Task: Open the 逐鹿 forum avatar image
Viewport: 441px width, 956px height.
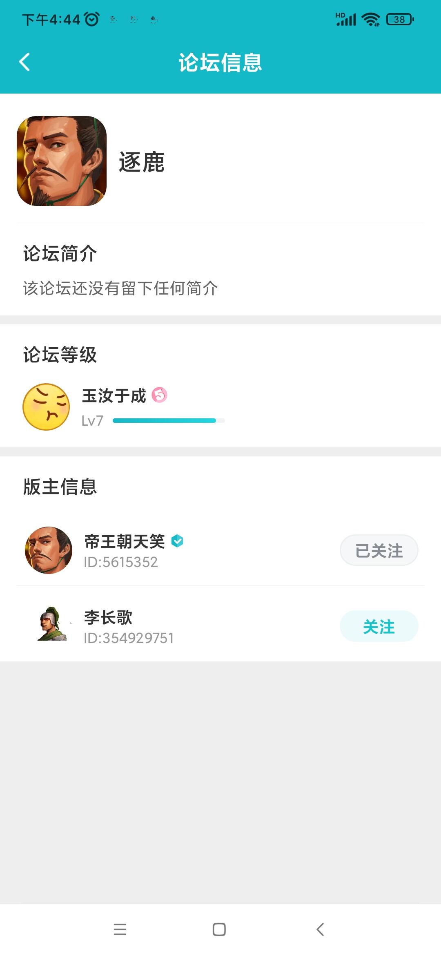Action: click(x=62, y=161)
